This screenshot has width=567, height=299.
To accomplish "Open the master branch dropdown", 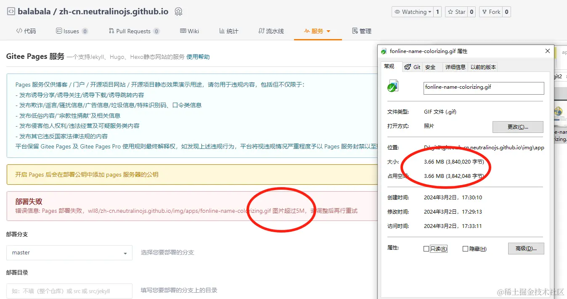I will (69, 253).
